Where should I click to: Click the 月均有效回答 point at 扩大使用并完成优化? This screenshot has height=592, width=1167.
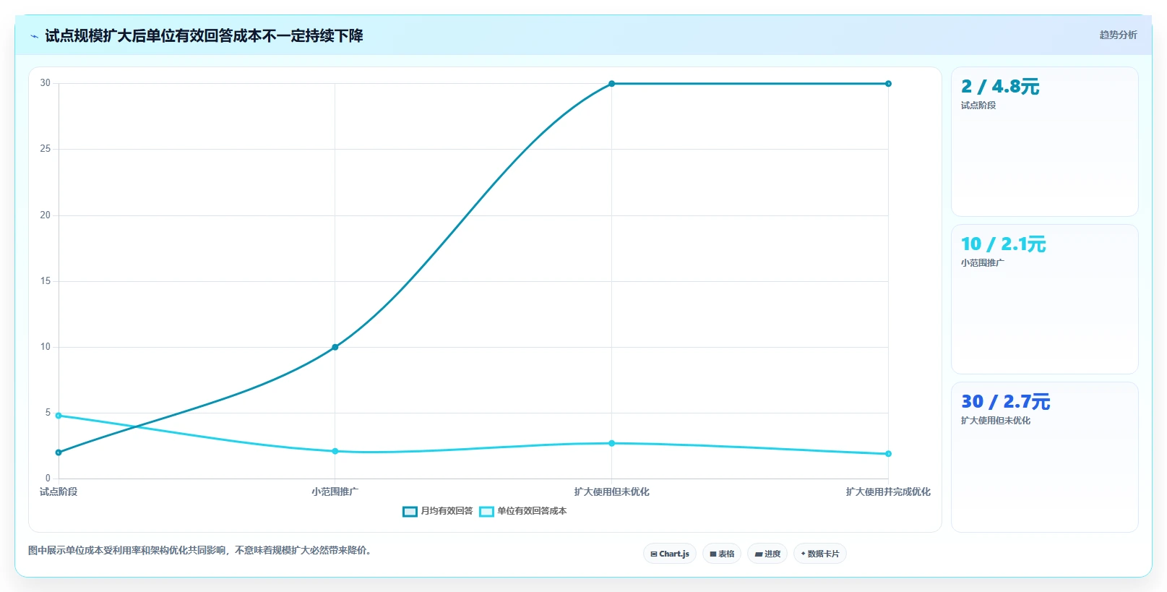888,84
